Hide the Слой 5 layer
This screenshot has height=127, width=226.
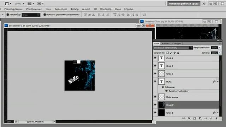[155, 74]
